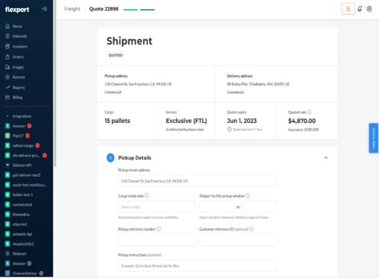Open notifications bell
Viewport: 379px width, 278px height.
click(360, 9)
